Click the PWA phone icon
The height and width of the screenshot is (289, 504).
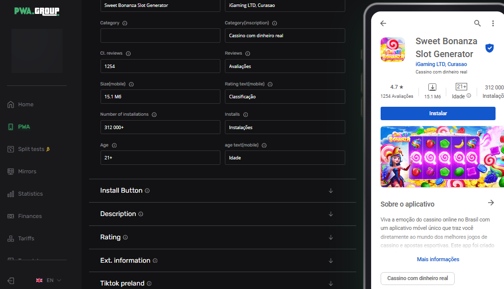(10, 127)
